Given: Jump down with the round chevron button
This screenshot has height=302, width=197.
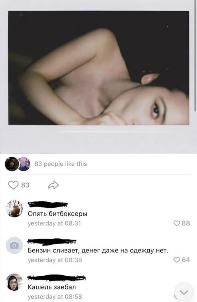Looking at the screenshot, I should point(184,292).
